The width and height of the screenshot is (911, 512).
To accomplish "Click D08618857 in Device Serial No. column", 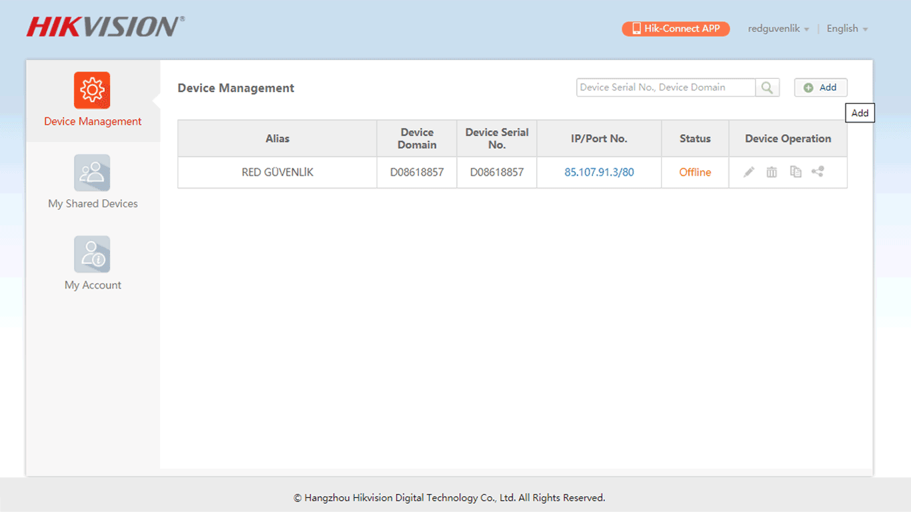I will (497, 172).
